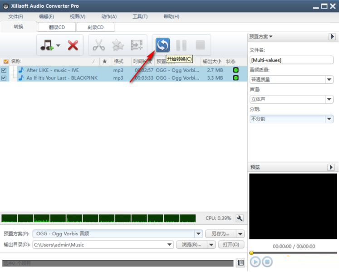The width and height of the screenshot is (339, 272).
Task: Play the preview with the play button
Action: (x=255, y=262)
